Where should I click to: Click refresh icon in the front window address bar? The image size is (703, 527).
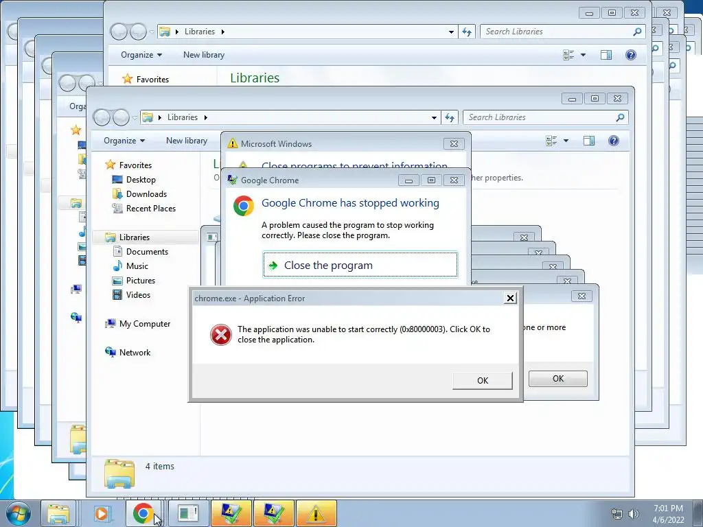[x=450, y=117]
